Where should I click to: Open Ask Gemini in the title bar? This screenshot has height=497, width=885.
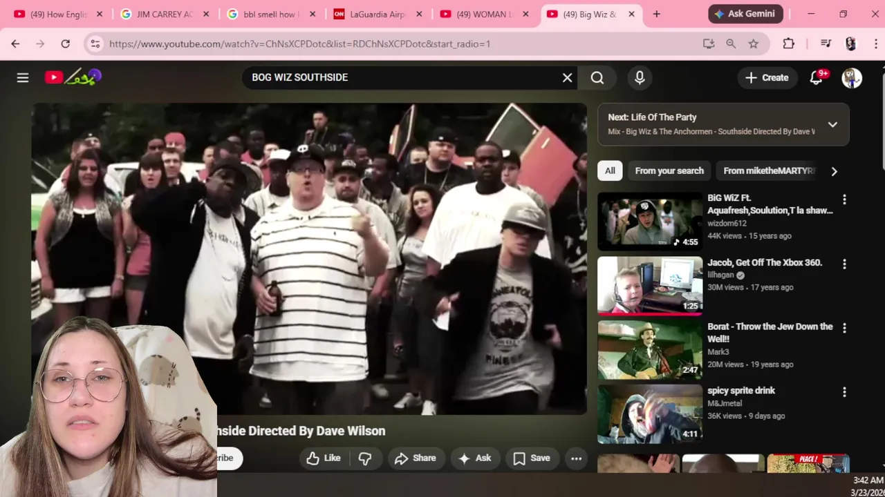[x=745, y=14]
